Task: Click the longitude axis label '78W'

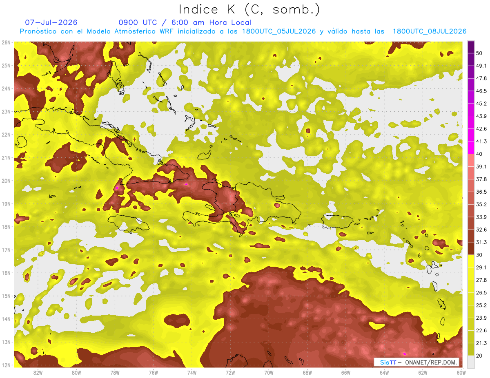Action: click(x=115, y=372)
